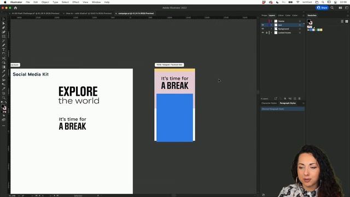Switch Swatches panel to list view
350x197 pixels.
[x=342, y=21]
